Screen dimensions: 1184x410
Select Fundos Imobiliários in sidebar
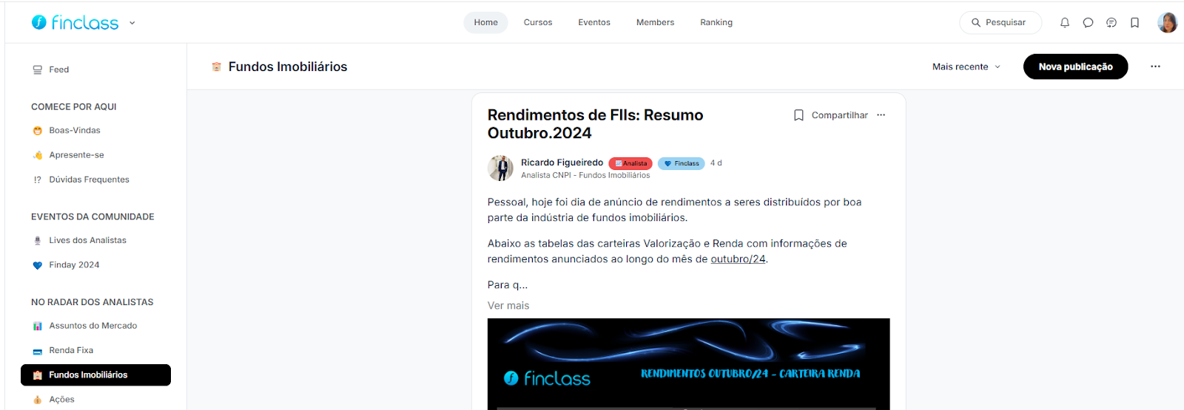96,375
